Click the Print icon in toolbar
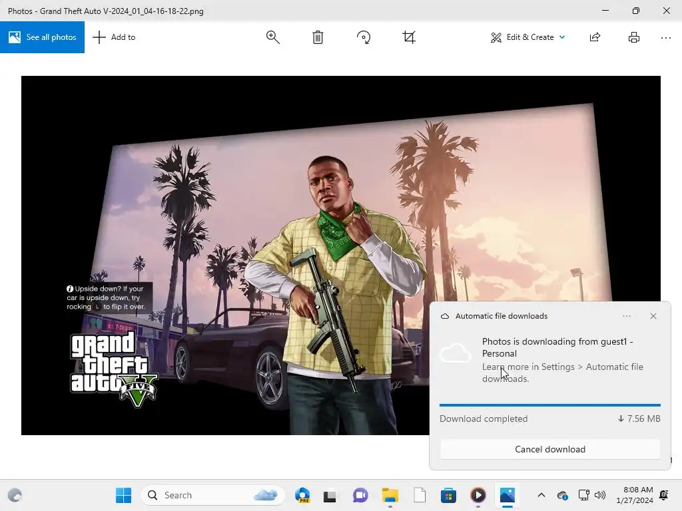This screenshot has width=682, height=511. coord(634,37)
